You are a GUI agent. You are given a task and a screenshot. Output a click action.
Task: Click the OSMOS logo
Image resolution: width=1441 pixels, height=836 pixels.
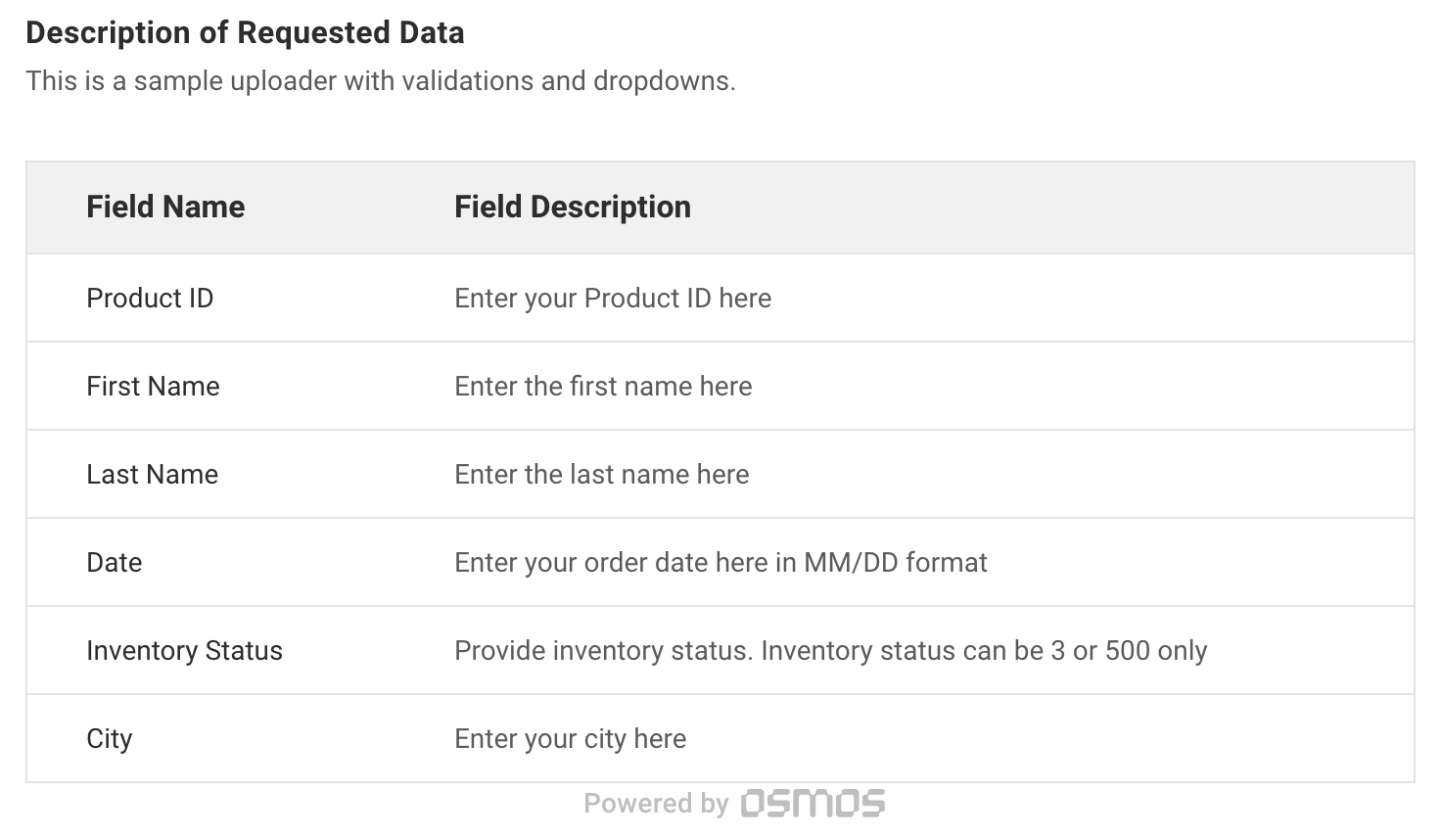pyautogui.click(x=813, y=804)
